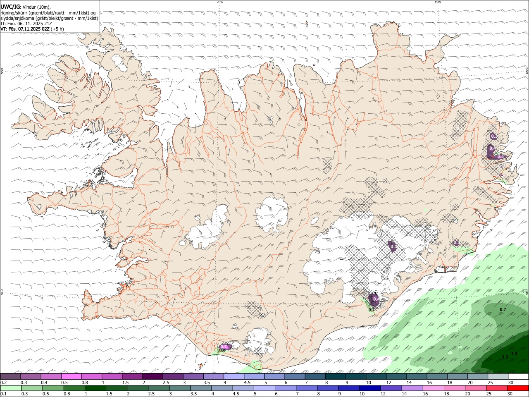Click the grey-green 2.5 rain-scale swatch
The width and height of the screenshot is (529, 397).
[159, 388]
